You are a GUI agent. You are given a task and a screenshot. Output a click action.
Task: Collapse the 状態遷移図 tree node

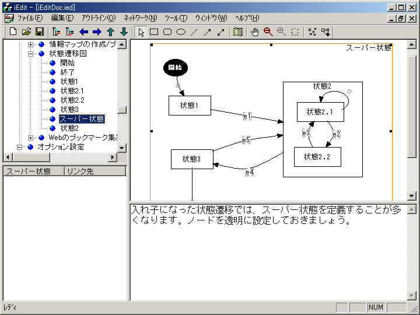31,54
